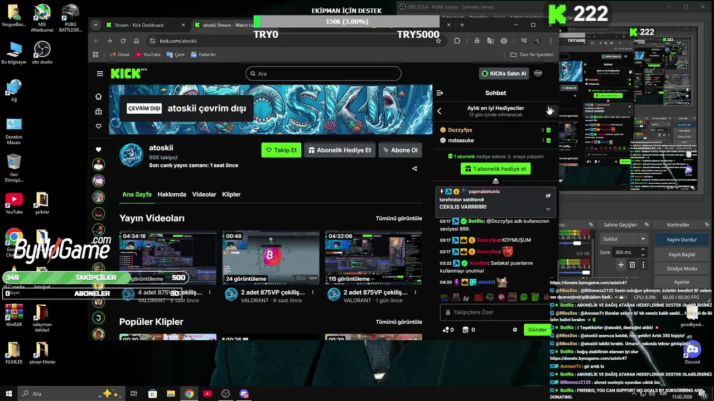Open Chrome three-dot menu
This screenshot has height=401, width=714.
pos(551,41)
